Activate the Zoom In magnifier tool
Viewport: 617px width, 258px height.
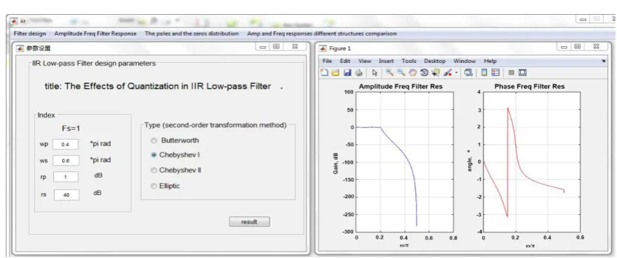point(389,73)
